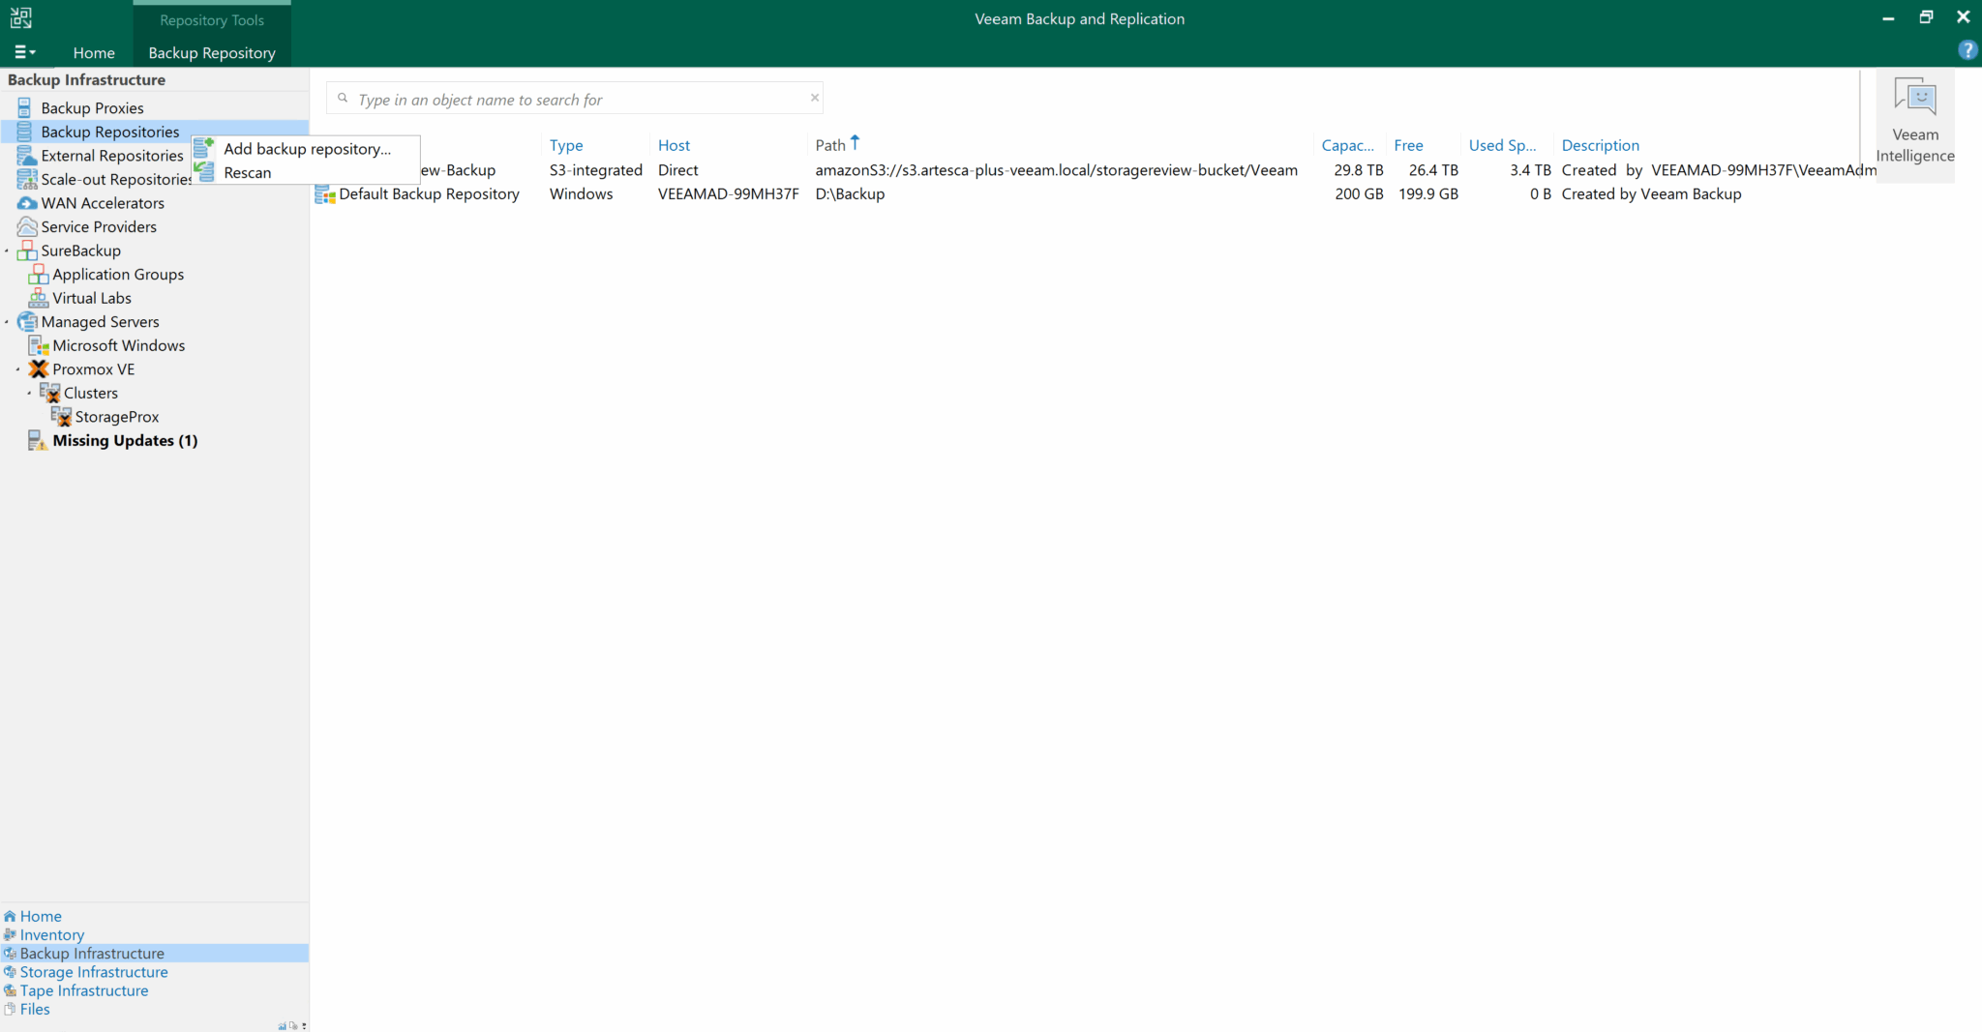
Task: Choose Add backup repository from context menu
Action: point(307,149)
